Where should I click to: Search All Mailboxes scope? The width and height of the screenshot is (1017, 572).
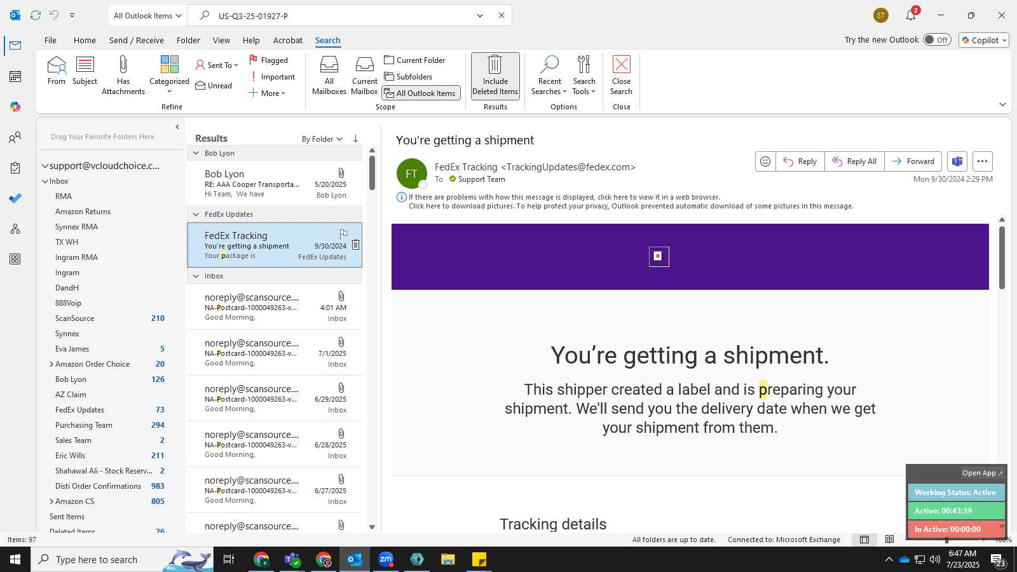pyautogui.click(x=329, y=75)
